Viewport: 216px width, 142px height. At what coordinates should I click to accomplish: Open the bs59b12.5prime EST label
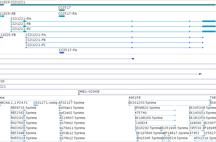tap(72, 133)
